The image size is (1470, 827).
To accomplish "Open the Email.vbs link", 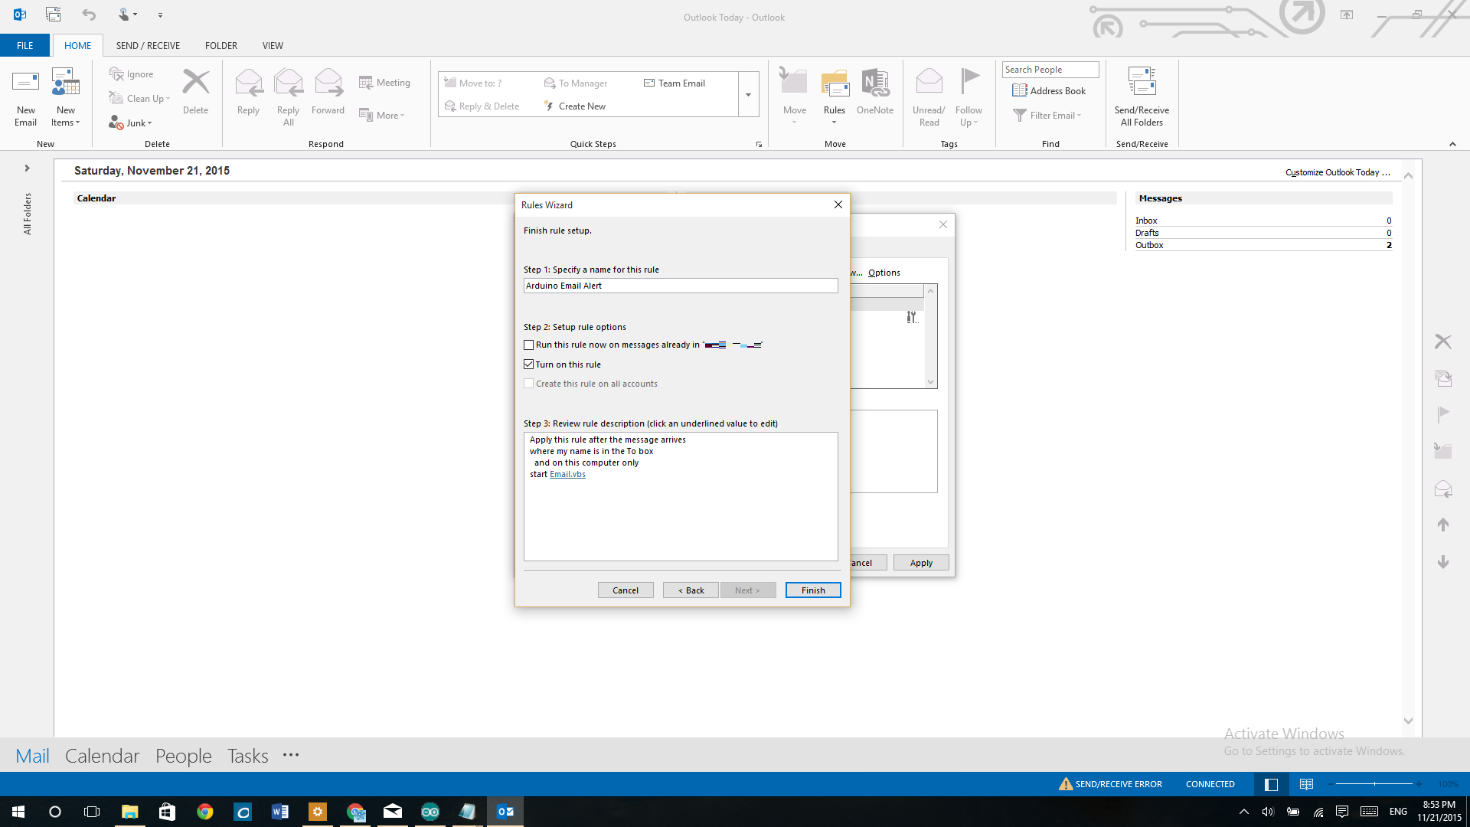I will pyautogui.click(x=567, y=475).
